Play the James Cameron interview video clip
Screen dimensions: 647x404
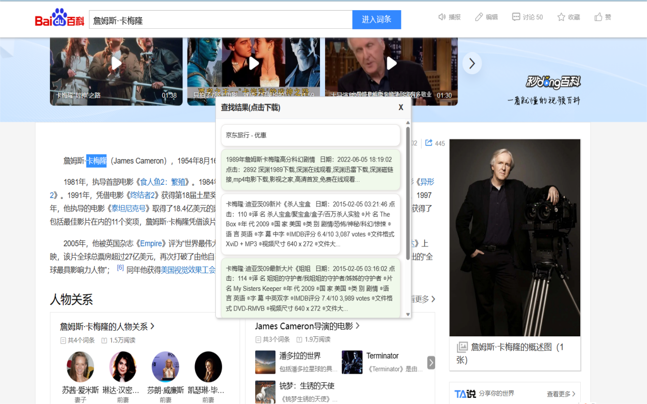point(391,63)
